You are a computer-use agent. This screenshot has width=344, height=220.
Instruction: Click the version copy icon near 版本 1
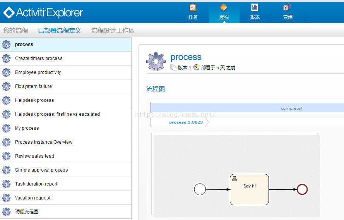[173, 67]
